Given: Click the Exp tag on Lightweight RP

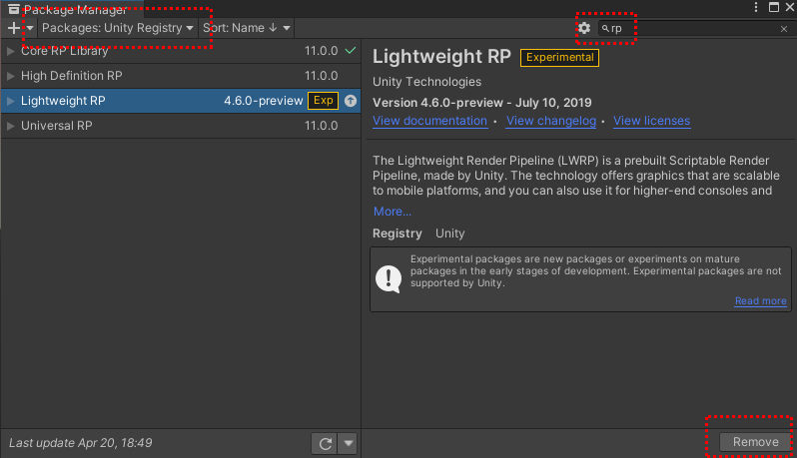Looking at the screenshot, I should coord(323,101).
